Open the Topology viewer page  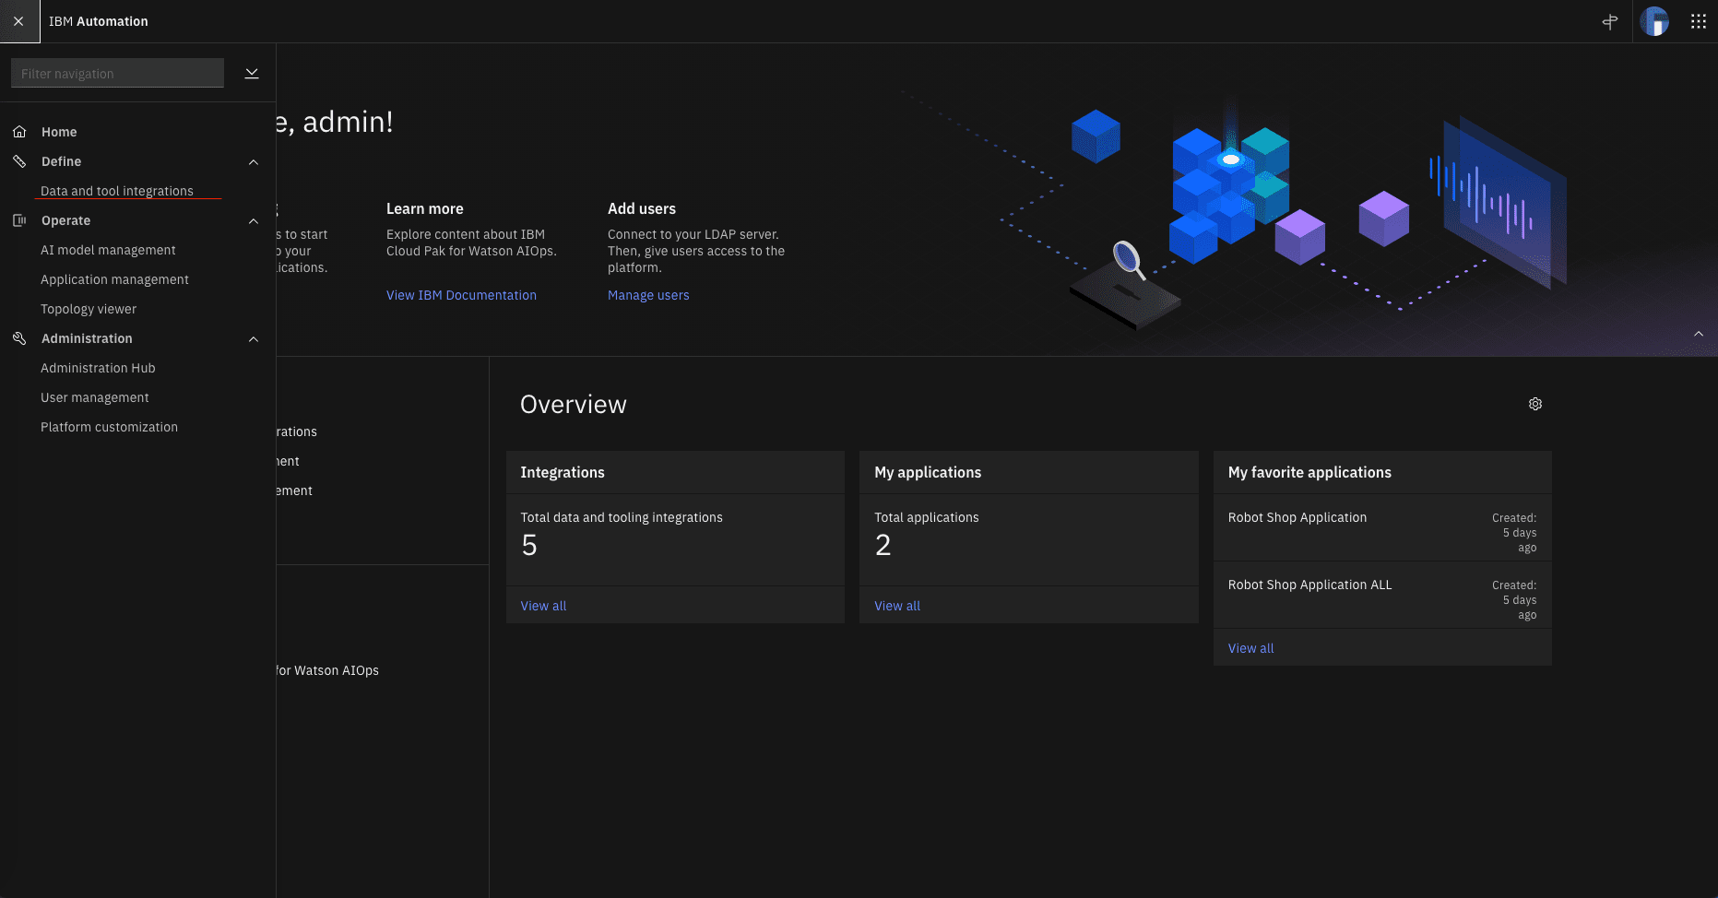pos(89,308)
